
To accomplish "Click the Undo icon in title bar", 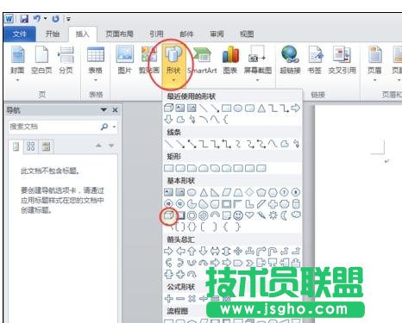I will 37,19.
